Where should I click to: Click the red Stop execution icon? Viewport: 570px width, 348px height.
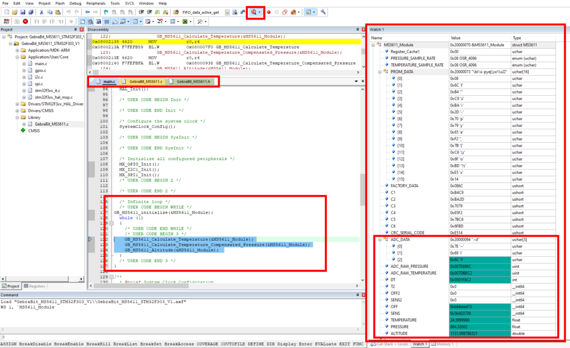(x=26, y=22)
